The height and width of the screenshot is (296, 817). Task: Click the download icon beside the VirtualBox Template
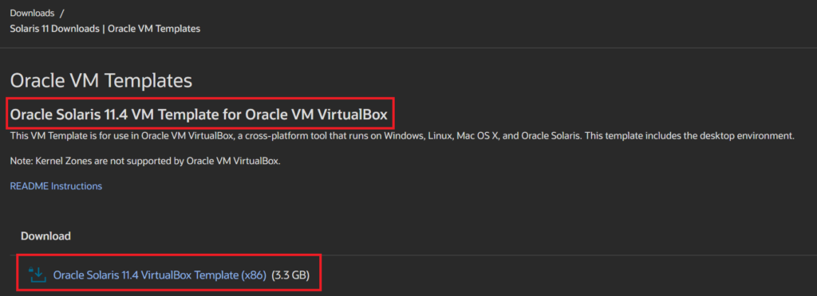[x=37, y=275]
